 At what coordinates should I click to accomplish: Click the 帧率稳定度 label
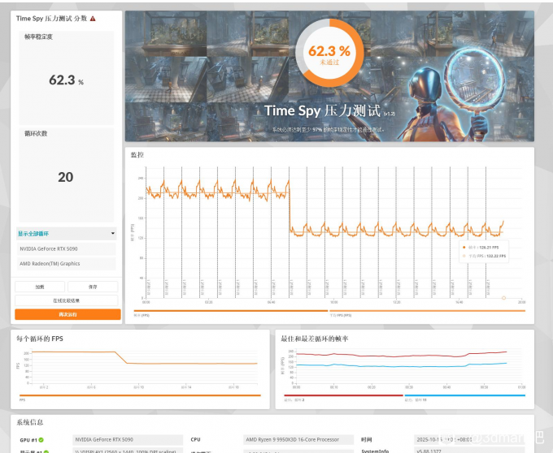38,37
